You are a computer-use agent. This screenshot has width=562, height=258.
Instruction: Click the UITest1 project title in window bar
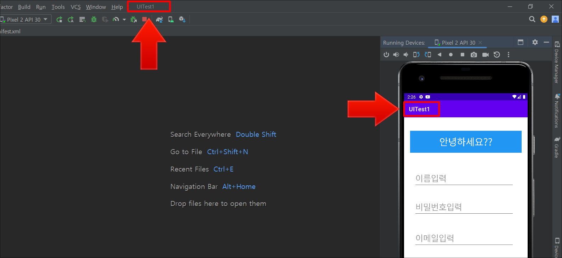coord(146,6)
